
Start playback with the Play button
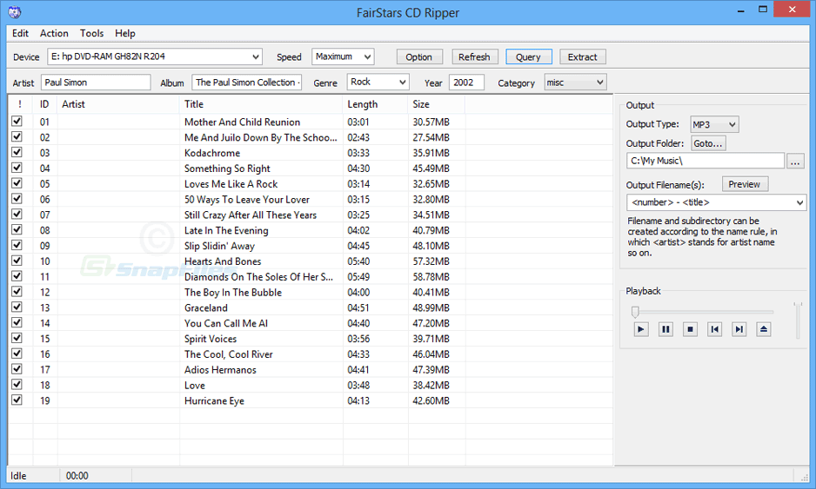tap(641, 329)
